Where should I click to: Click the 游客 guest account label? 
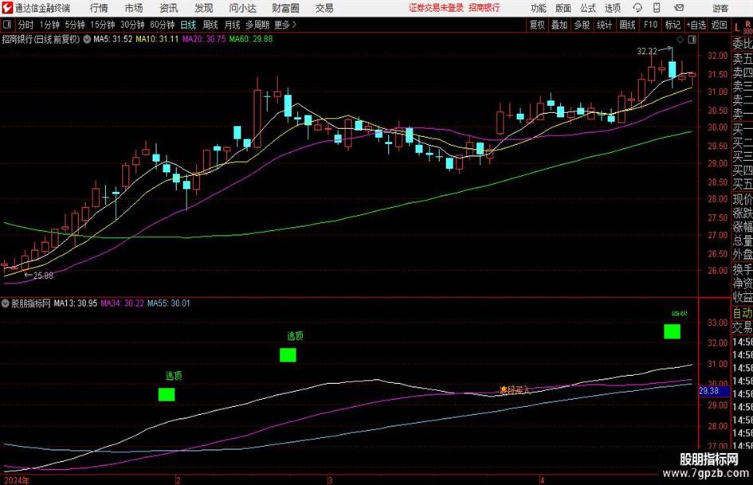pos(720,8)
